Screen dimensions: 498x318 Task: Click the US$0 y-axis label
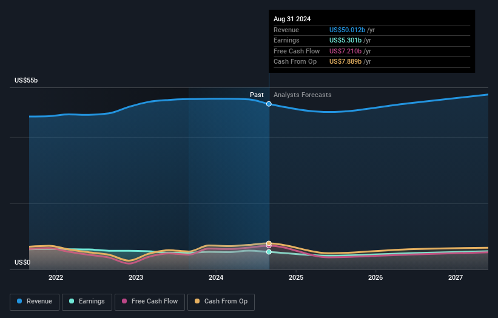(22, 262)
